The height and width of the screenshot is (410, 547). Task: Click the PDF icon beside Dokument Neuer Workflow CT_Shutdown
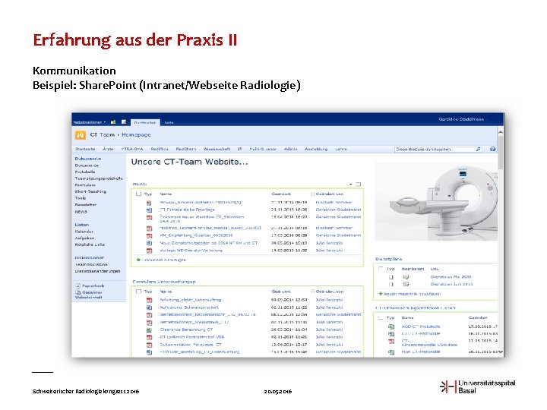tap(149, 218)
